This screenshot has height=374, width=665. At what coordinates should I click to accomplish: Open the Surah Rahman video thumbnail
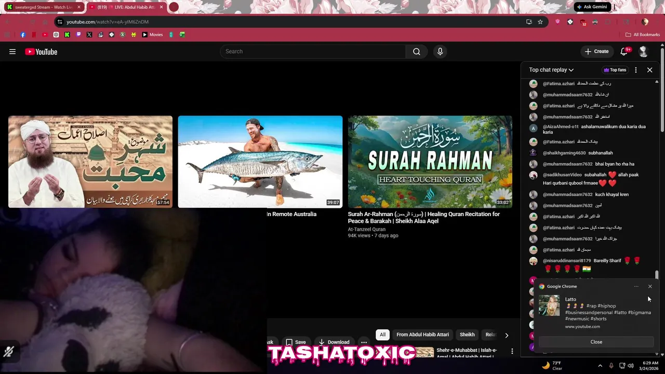pos(430,162)
